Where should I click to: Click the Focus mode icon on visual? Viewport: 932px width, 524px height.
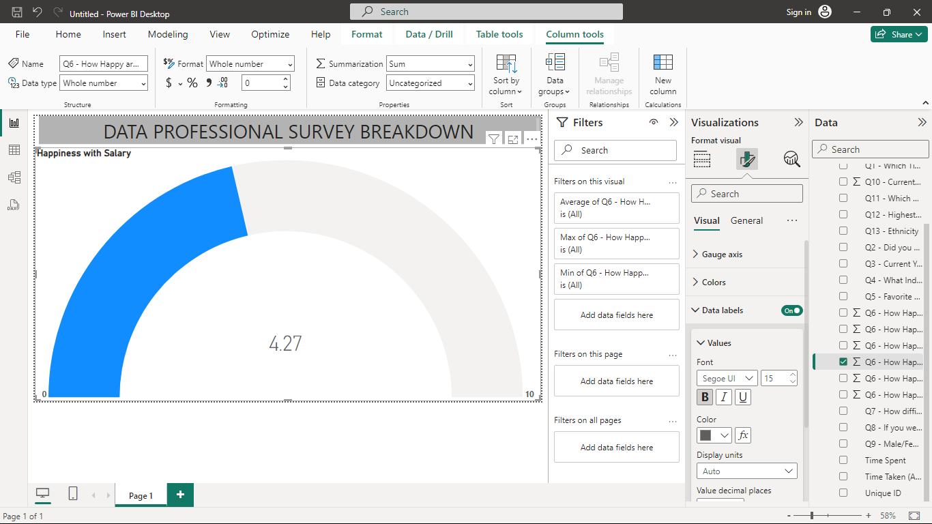(x=513, y=139)
